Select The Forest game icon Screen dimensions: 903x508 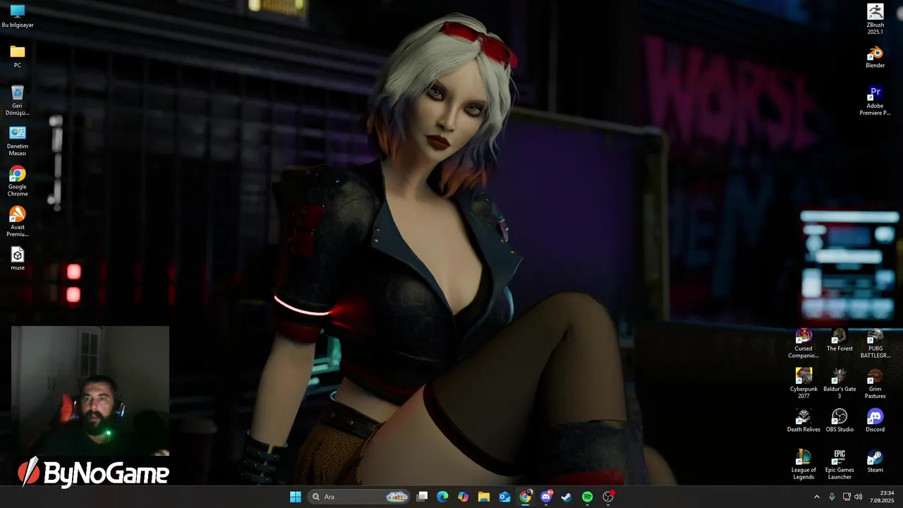[x=840, y=340]
